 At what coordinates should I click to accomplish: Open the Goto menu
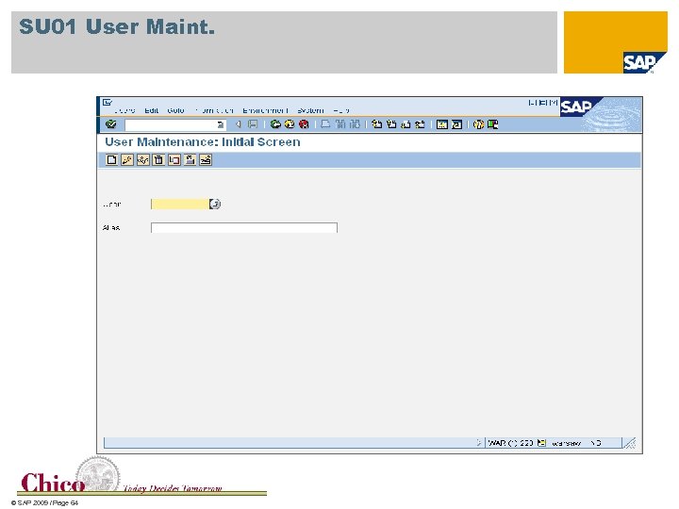(175, 110)
